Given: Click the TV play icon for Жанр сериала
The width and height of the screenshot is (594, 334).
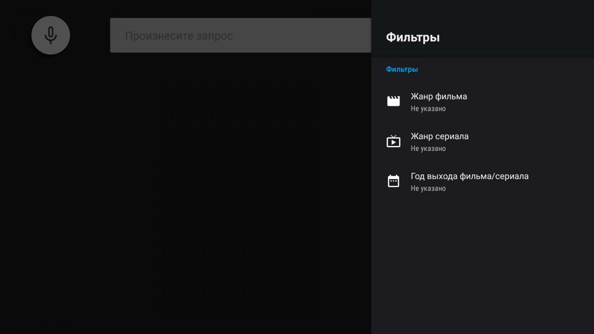Looking at the screenshot, I should pos(394,141).
